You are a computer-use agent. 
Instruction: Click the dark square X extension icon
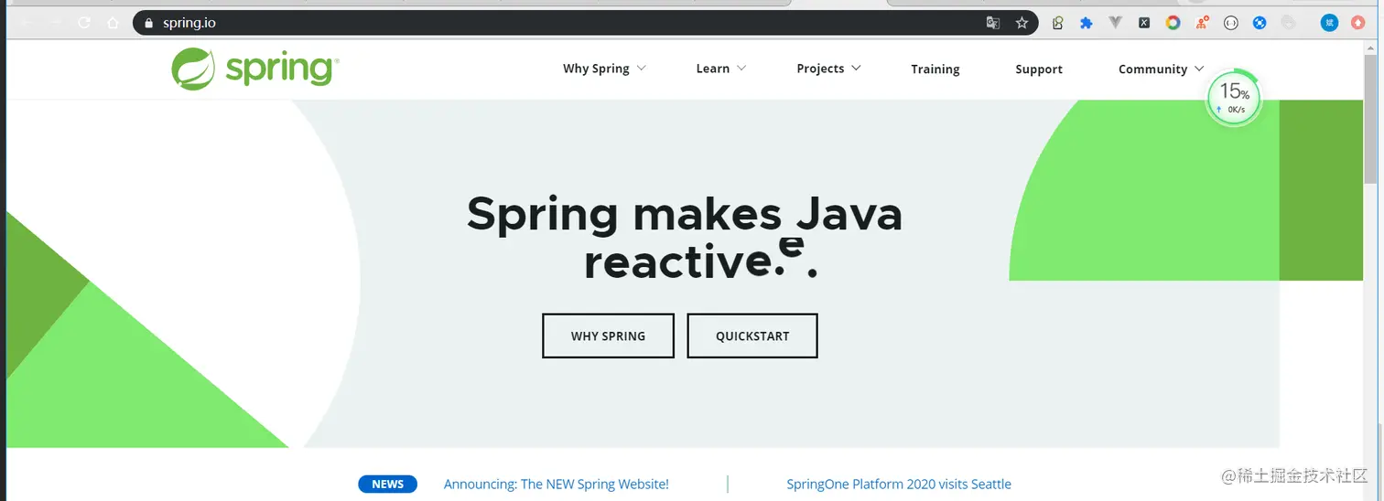pos(1144,23)
